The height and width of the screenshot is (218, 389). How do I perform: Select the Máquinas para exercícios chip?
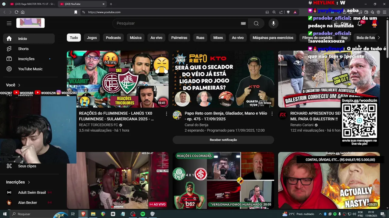click(x=273, y=38)
